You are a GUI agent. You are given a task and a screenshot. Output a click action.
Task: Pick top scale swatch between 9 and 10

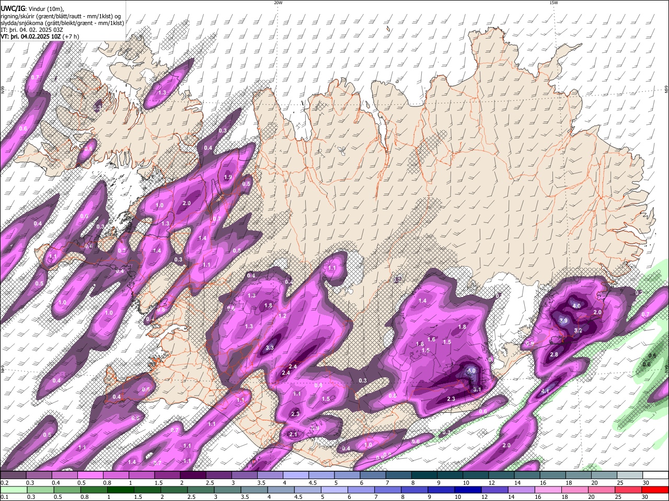[x=450, y=475]
